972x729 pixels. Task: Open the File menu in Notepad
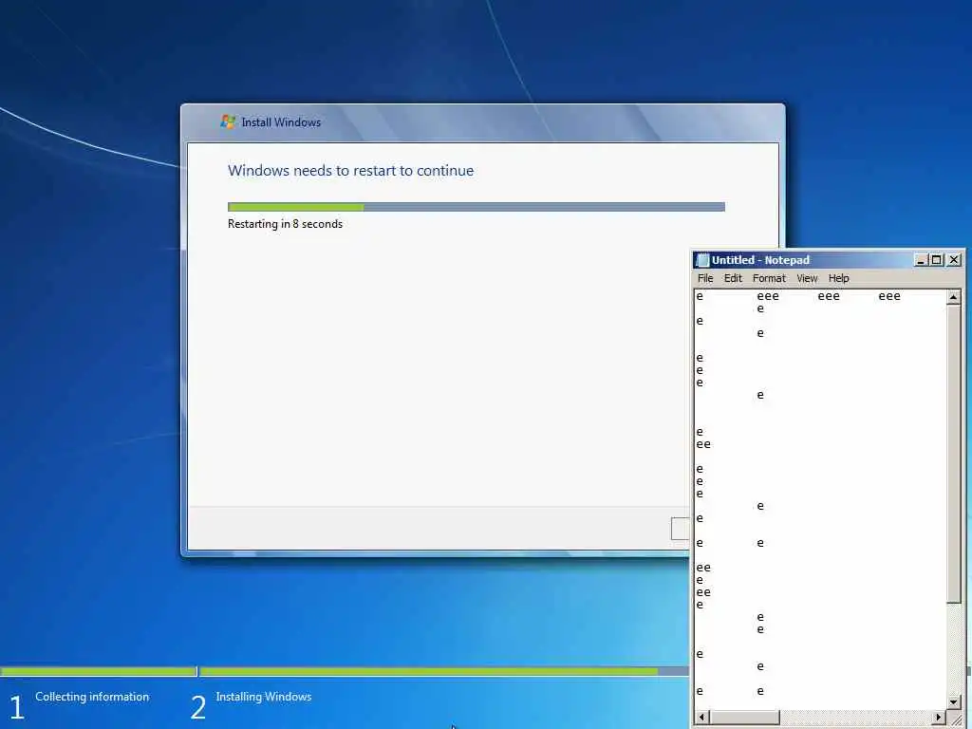click(705, 278)
